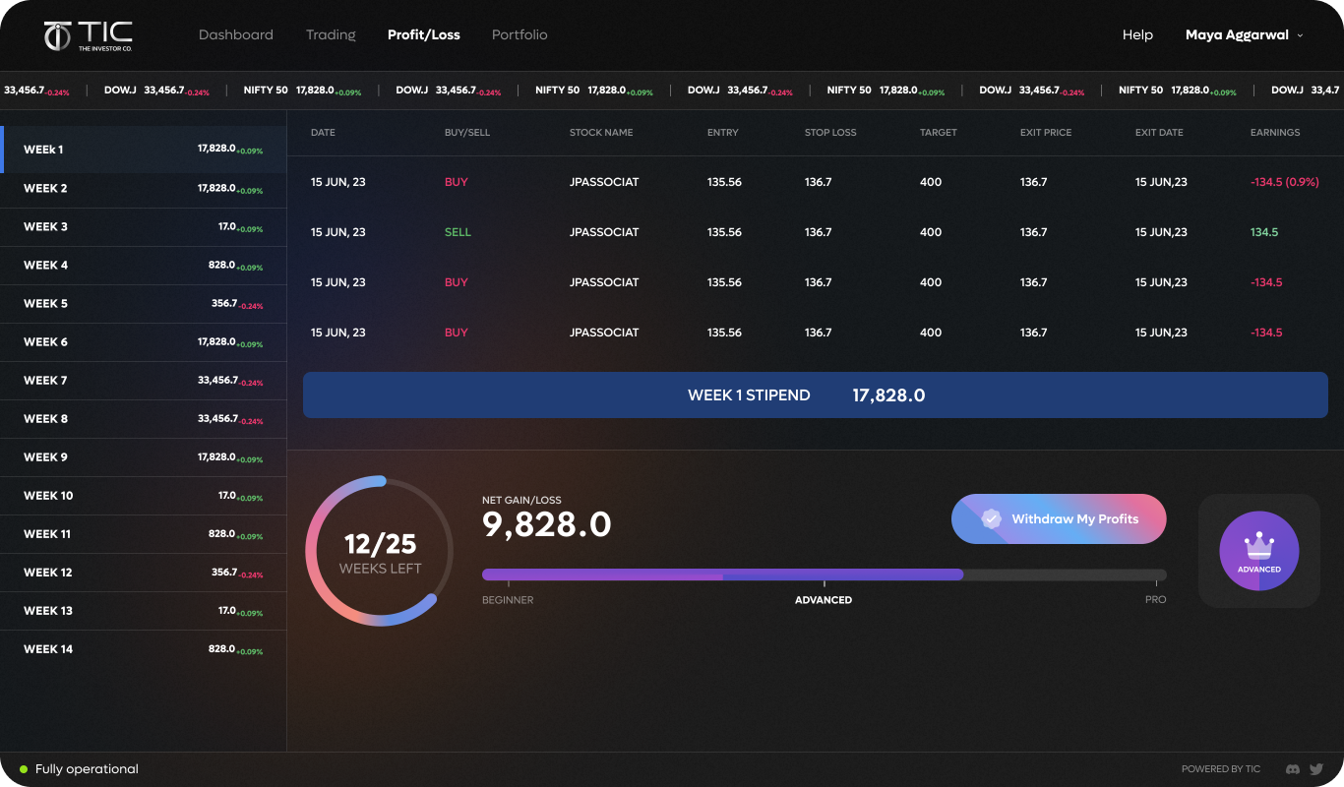Click the TIC logo icon
Viewport: 1344px width, 787px height.
coord(58,35)
